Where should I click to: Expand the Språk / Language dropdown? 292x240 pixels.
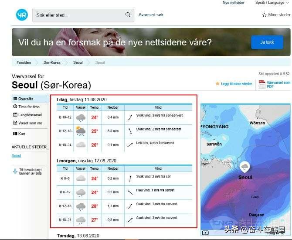tap(272, 3)
